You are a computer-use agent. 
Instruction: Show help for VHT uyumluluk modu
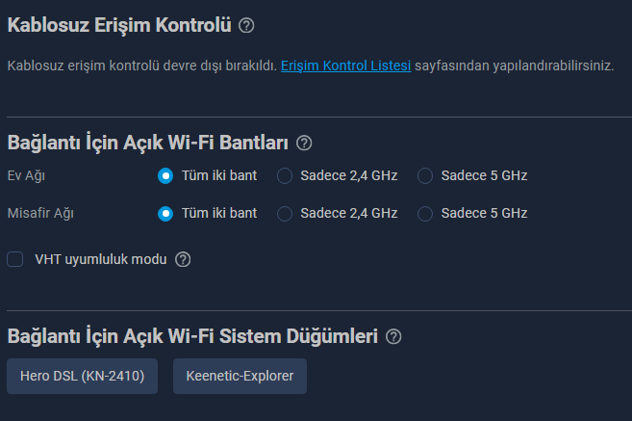coord(183,259)
